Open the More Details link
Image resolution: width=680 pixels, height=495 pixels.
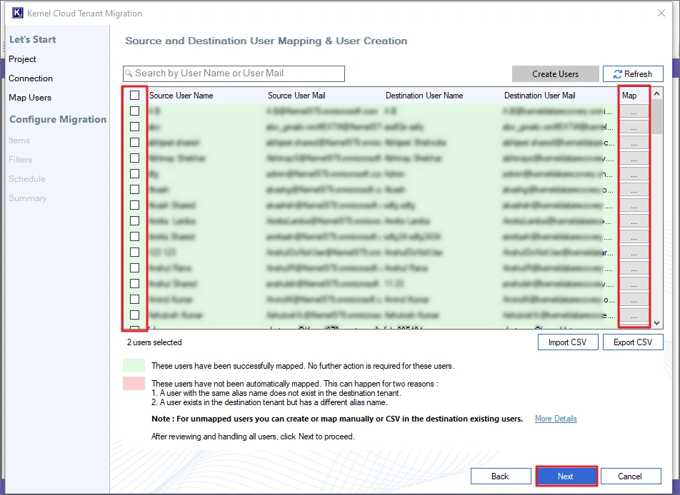[556, 419]
